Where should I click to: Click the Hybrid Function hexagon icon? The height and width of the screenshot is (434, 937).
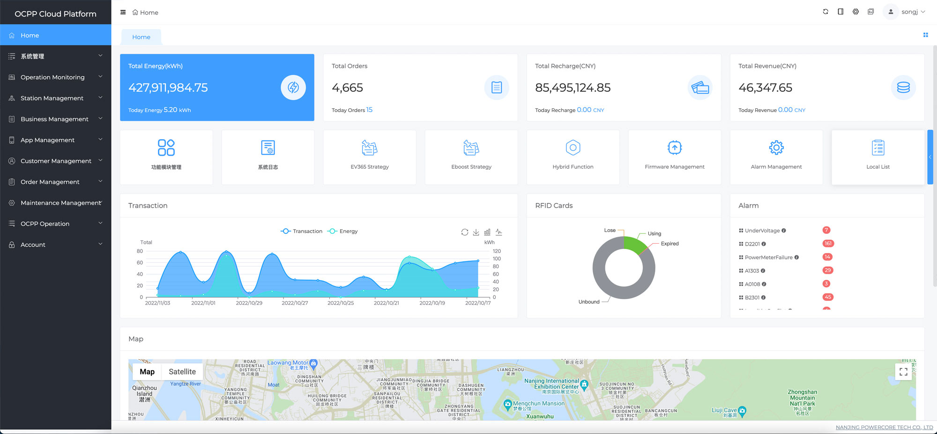[573, 148]
